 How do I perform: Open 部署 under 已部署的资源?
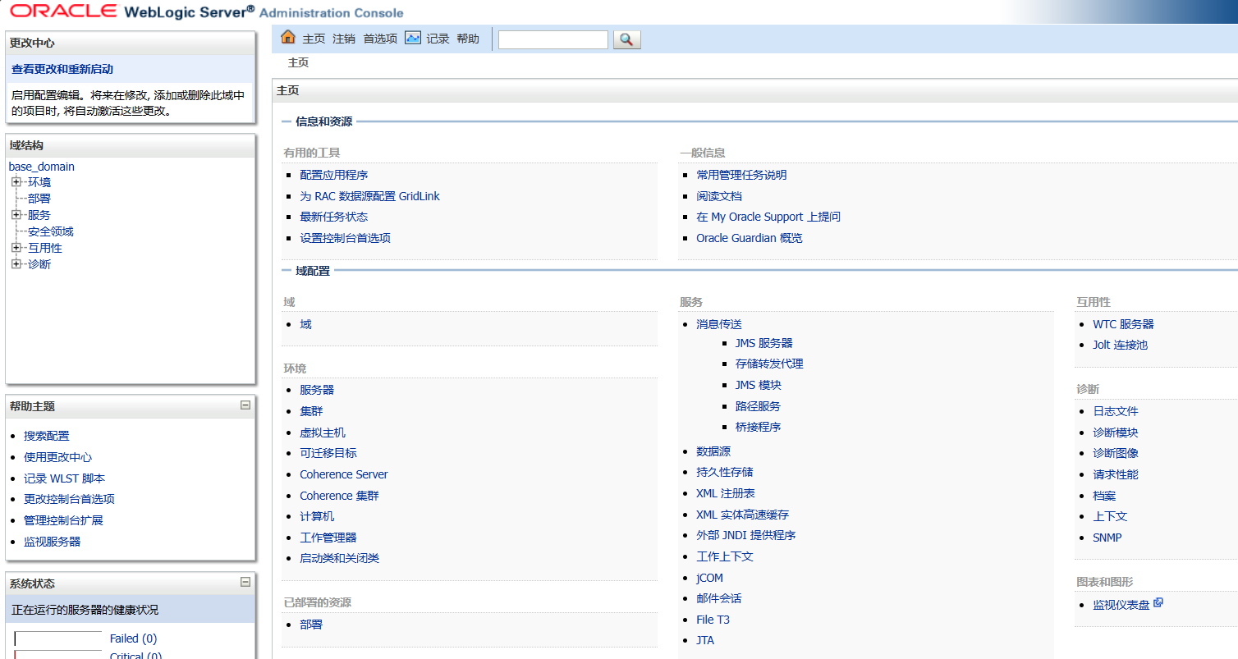tap(311, 625)
